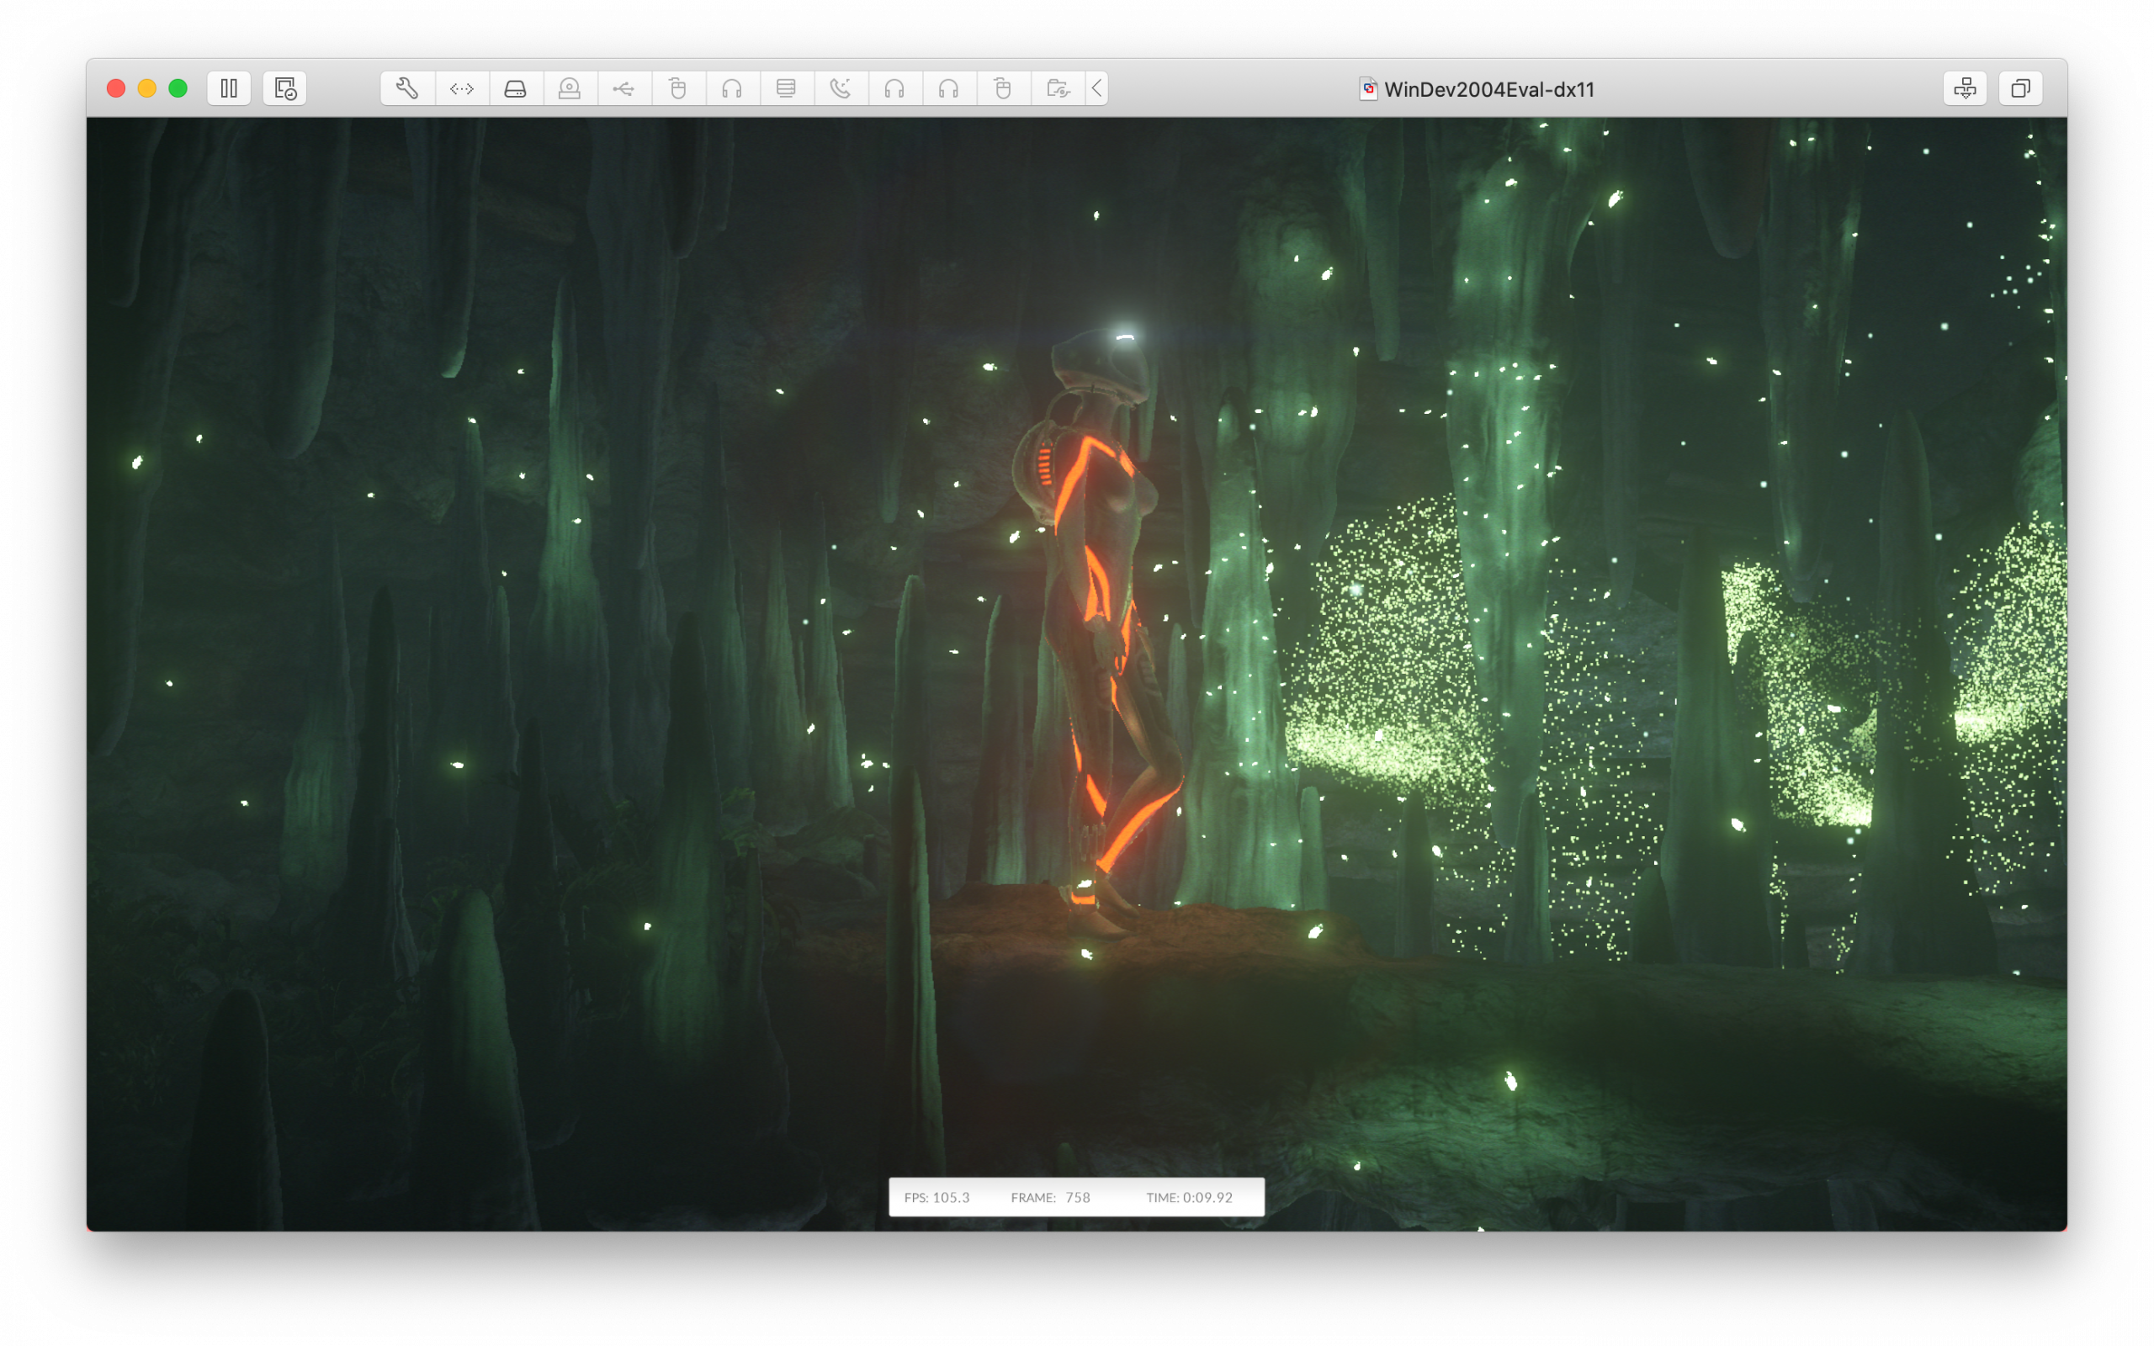Click the TIME: 0:09.92 readout

pyautogui.click(x=1189, y=1197)
